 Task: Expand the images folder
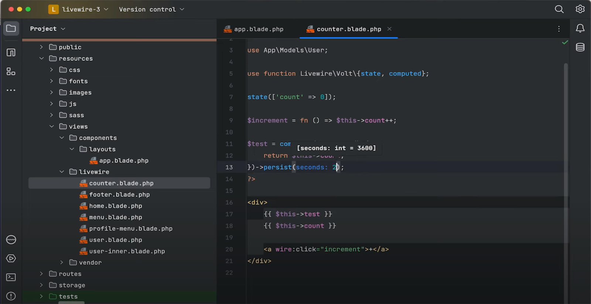(52, 92)
